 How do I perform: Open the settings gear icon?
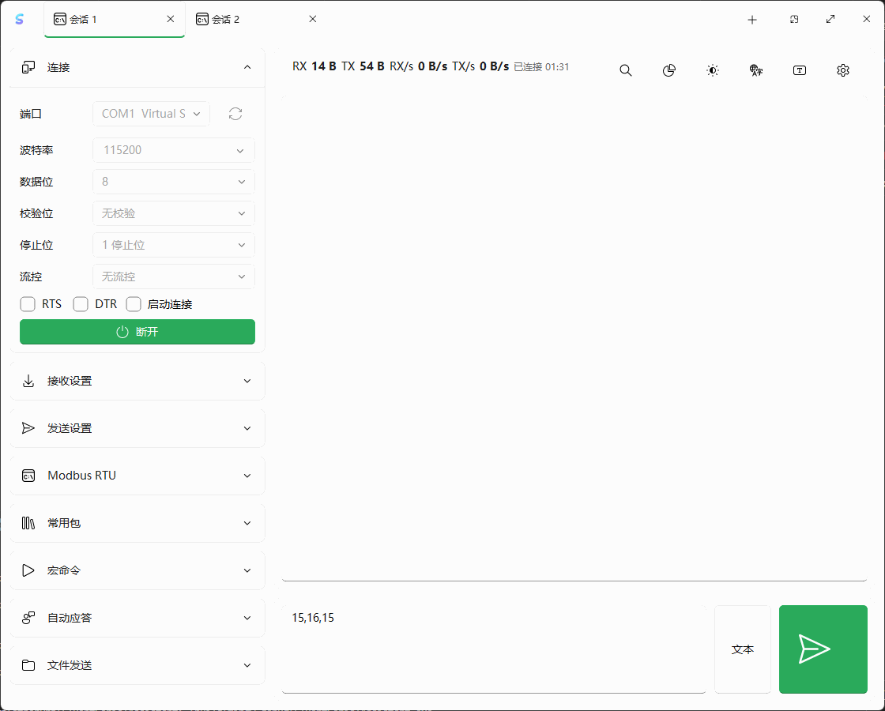(x=842, y=70)
